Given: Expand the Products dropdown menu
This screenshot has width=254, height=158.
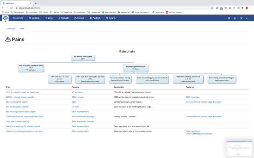Looking at the screenshot, I should tap(65, 18).
